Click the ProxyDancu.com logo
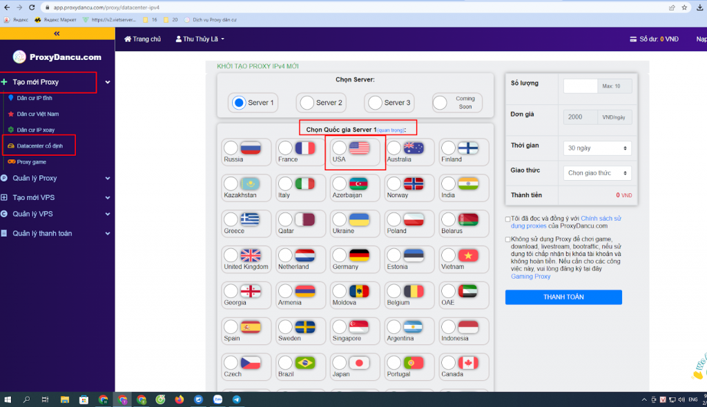Image resolution: width=707 pixels, height=407 pixels. 57,57
